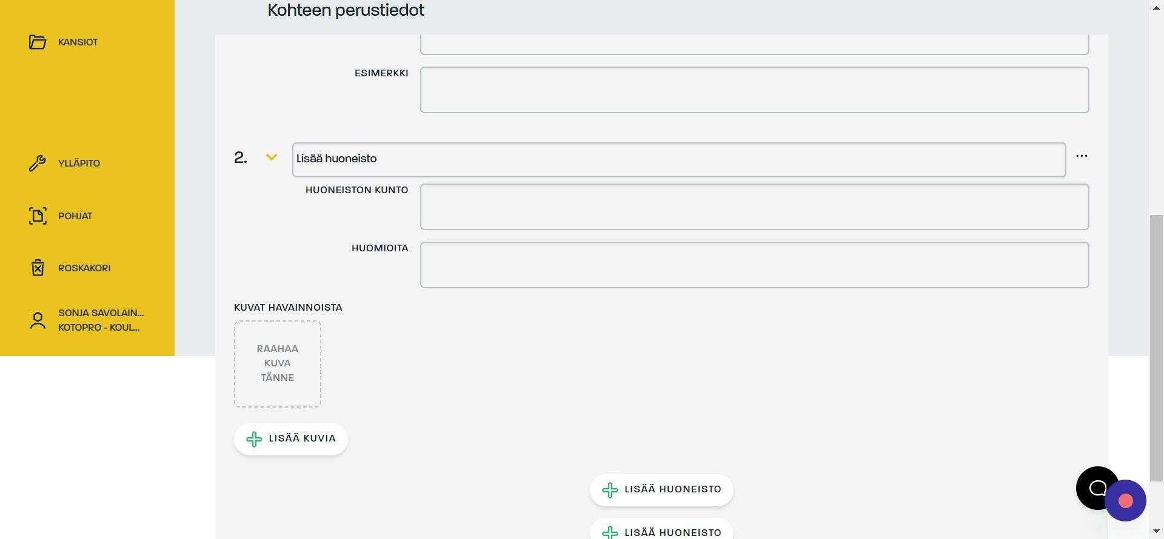Focus the Esimerkki text field

pos(755,90)
